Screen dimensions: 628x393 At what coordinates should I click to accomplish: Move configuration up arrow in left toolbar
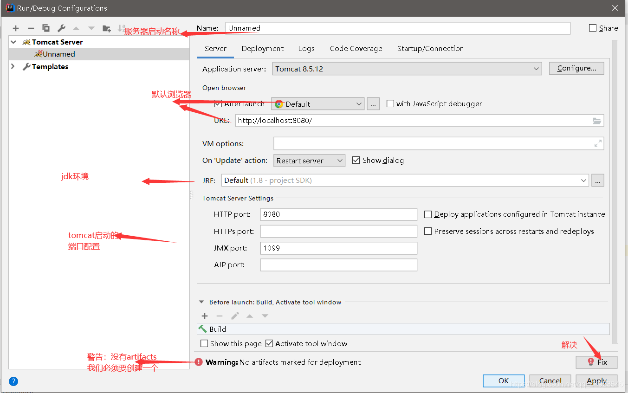[x=76, y=28]
